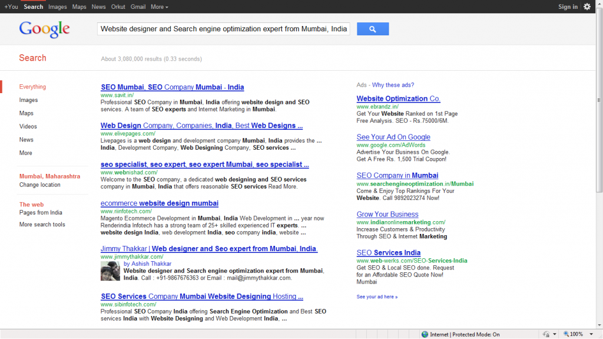This screenshot has height=339, width=603.
Task: Expand More in the left sidebar
Action: [26, 153]
